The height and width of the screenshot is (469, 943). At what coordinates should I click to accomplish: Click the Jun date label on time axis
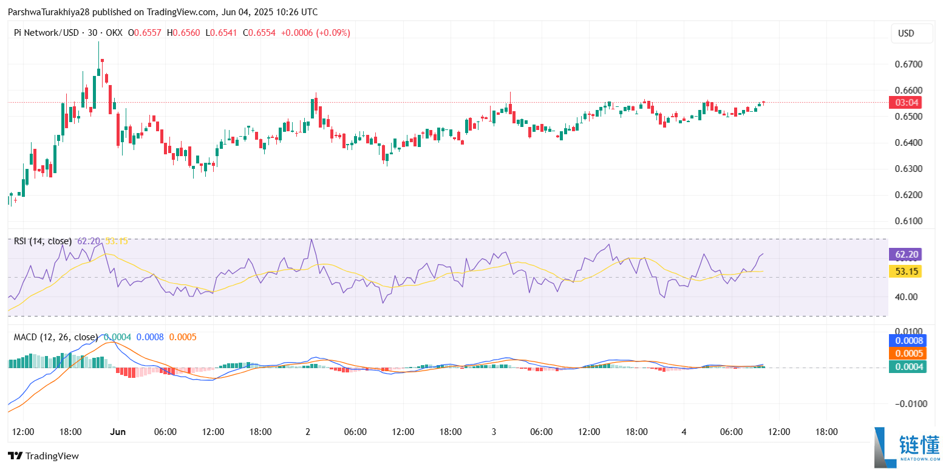click(118, 432)
